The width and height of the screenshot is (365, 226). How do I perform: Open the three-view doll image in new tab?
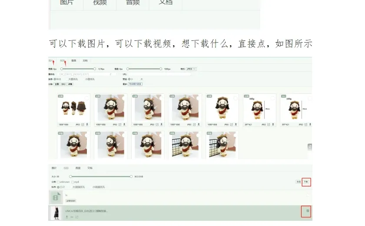point(83,125)
